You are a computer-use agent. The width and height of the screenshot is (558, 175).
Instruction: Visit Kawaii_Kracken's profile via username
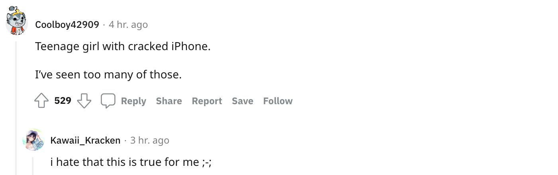pos(85,140)
